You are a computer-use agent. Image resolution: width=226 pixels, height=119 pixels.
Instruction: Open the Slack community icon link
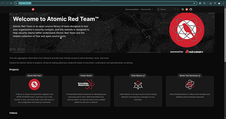pyautogui.click(x=183, y=9)
